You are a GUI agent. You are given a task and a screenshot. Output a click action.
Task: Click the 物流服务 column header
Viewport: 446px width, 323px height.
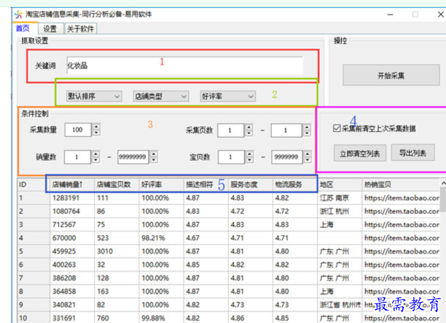pyautogui.click(x=295, y=184)
